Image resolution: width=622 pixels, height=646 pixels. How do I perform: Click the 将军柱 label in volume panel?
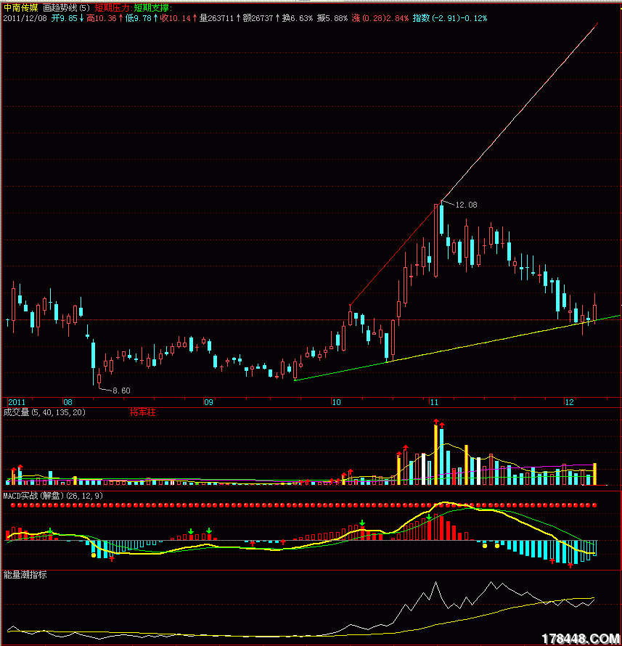pyautogui.click(x=144, y=412)
